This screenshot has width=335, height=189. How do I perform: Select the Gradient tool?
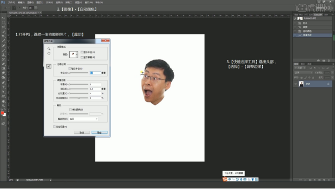point(3,69)
